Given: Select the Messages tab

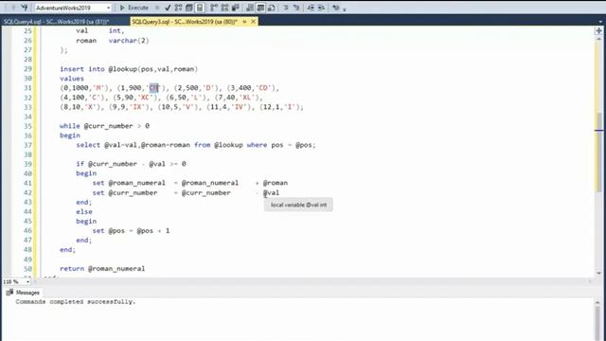Looking at the screenshot, I should [x=23, y=293].
